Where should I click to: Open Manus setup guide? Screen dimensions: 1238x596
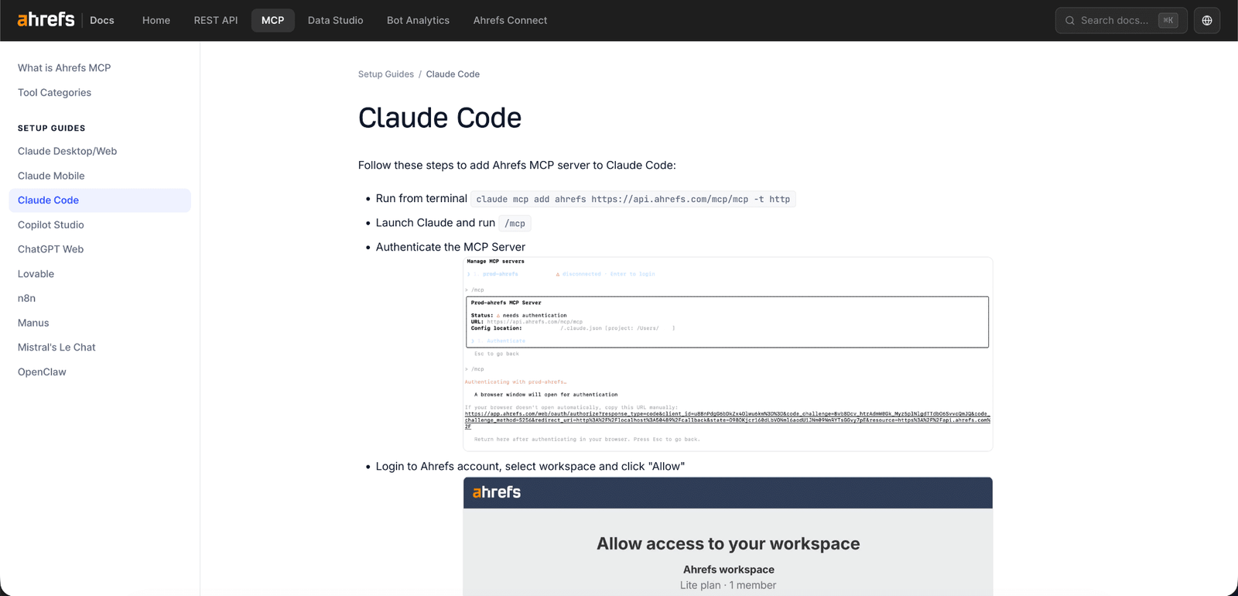pyautogui.click(x=33, y=323)
